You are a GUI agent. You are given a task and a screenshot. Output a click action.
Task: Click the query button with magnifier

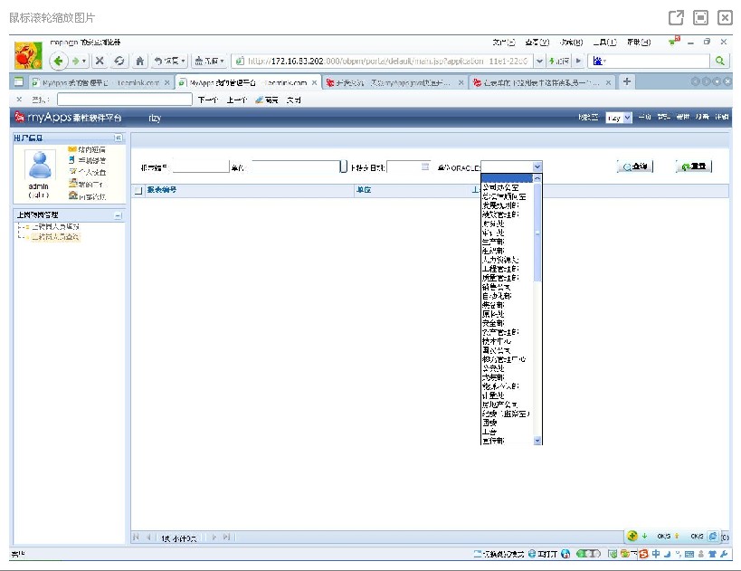[634, 167]
